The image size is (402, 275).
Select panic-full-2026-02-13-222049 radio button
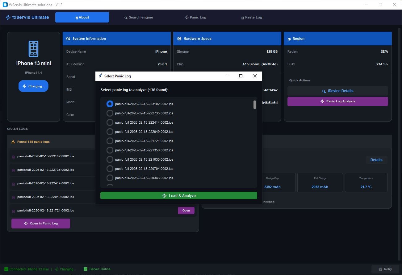coord(110,132)
